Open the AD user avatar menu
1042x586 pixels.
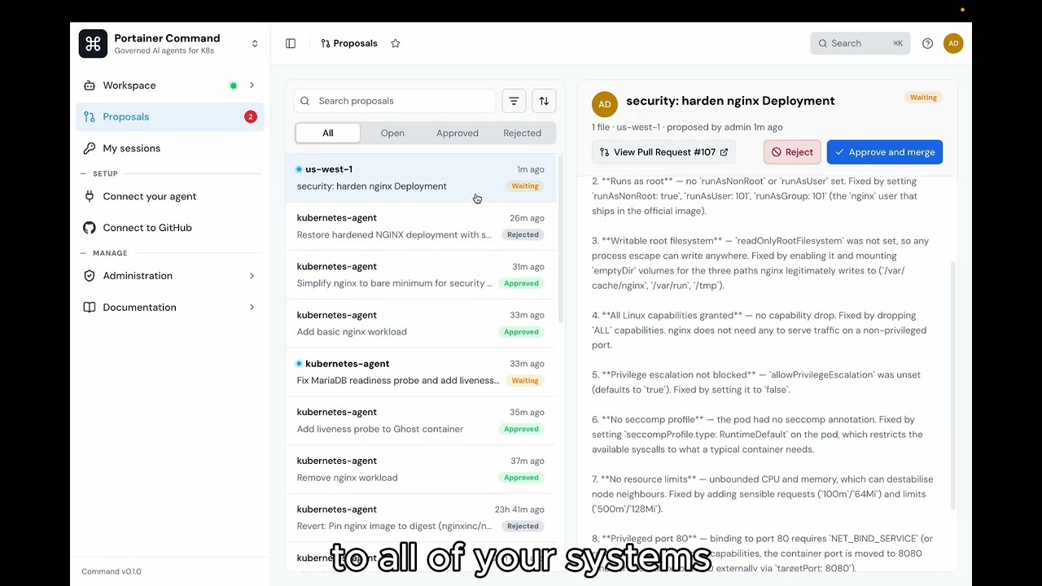point(953,44)
